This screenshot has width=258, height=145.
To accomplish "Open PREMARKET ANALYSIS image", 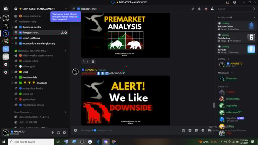I will pyautogui.click(x=126, y=35).
